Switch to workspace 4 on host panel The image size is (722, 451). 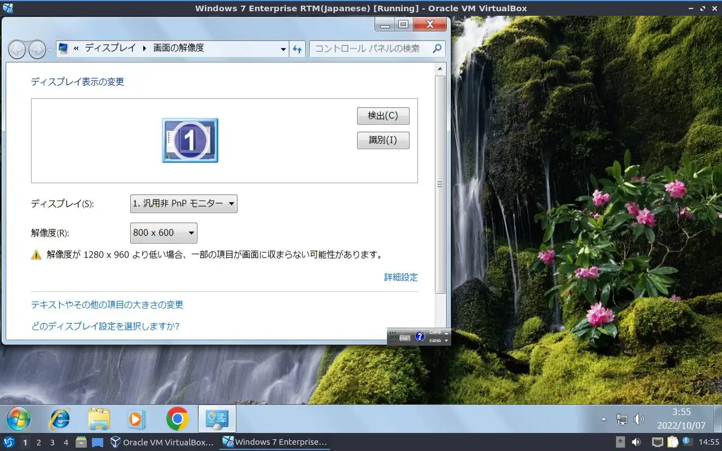(x=65, y=443)
